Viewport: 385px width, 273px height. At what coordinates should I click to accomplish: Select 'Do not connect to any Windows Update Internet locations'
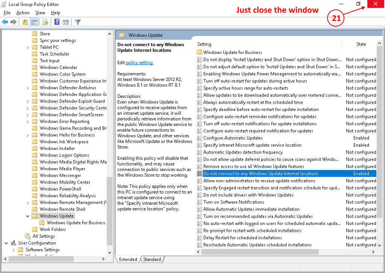pyautogui.click(x=286, y=174)
